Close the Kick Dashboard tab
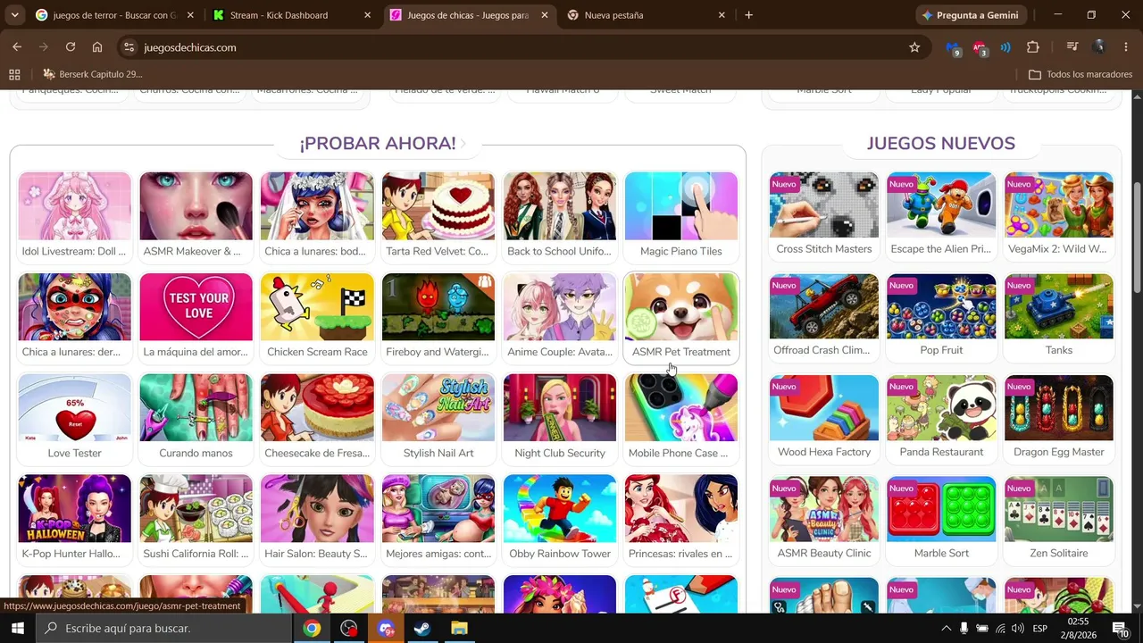Viewport: 1143px width, 643px height. click(367, 15)
